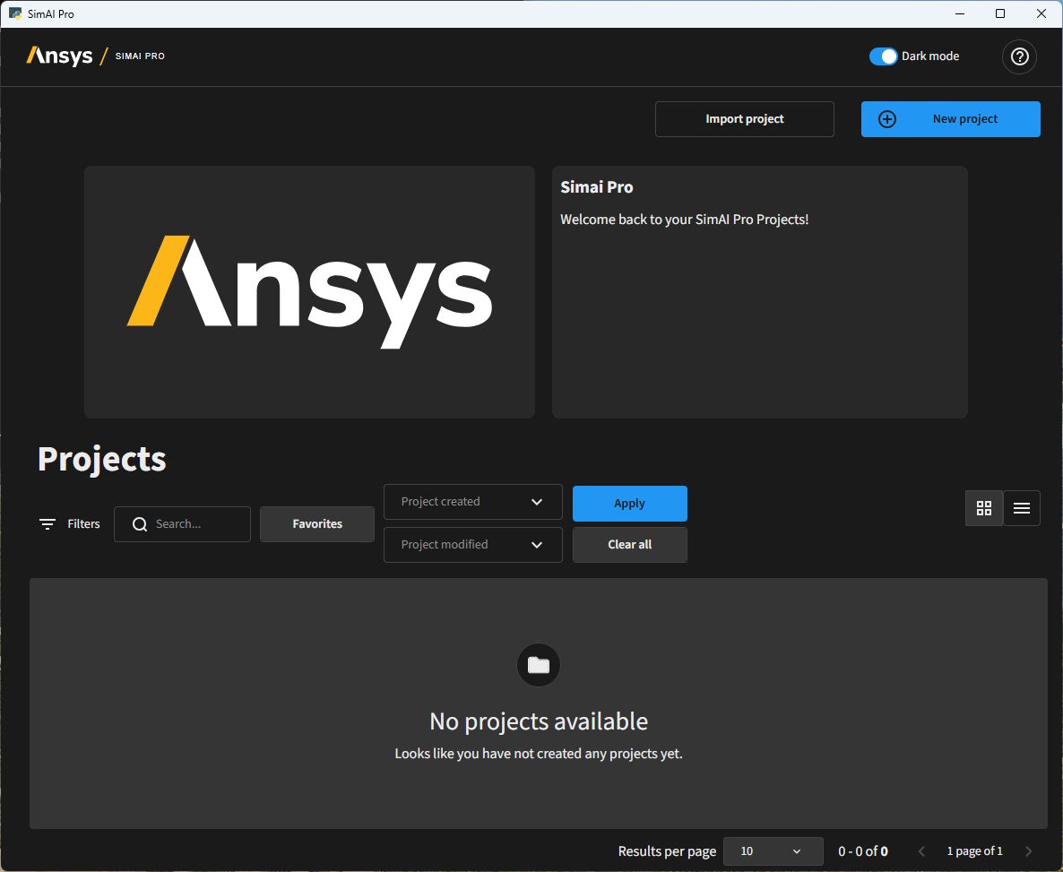Click the Filters funnel icon

click(x=48, y=524)
